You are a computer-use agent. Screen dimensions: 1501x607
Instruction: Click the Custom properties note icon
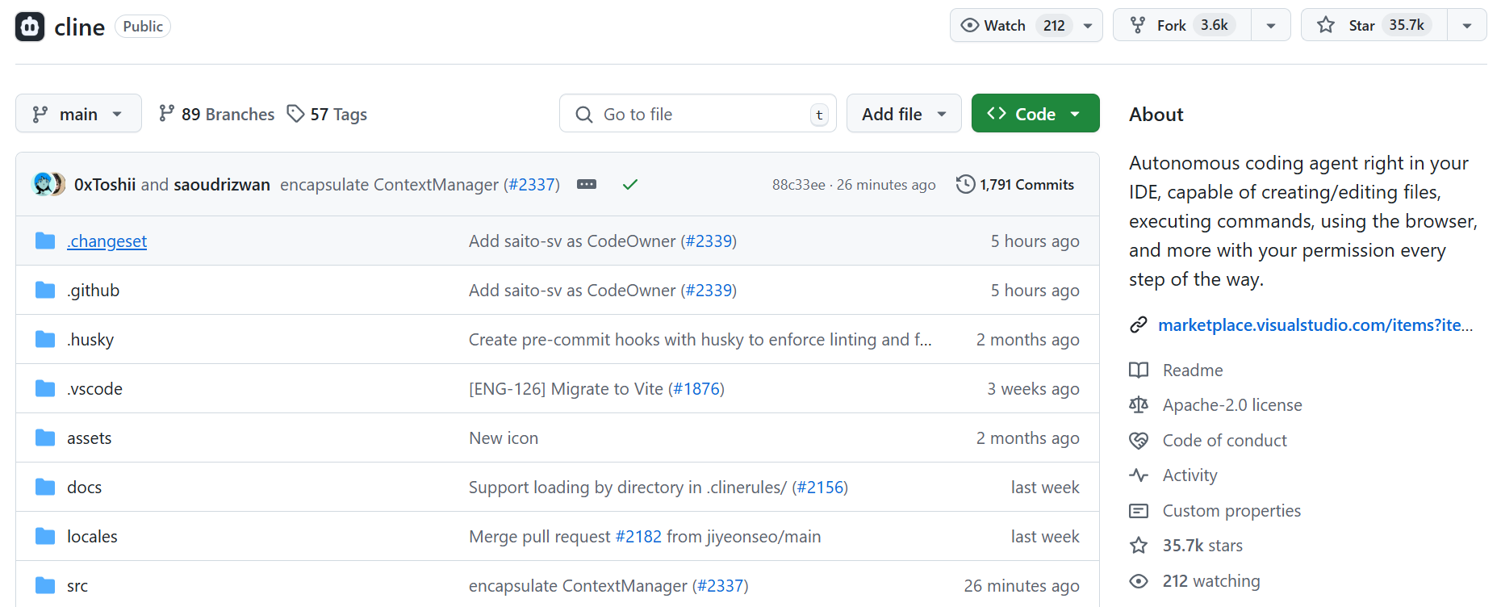(x=1139, y=511)
